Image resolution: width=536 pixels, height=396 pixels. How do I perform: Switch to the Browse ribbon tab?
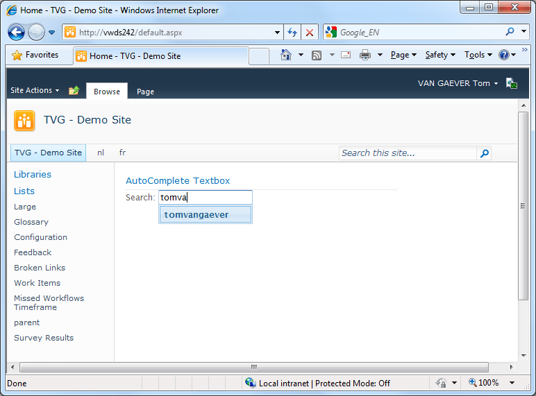107,91
